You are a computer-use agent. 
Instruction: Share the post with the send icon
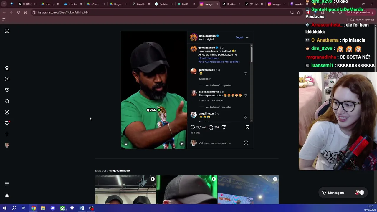224,127
